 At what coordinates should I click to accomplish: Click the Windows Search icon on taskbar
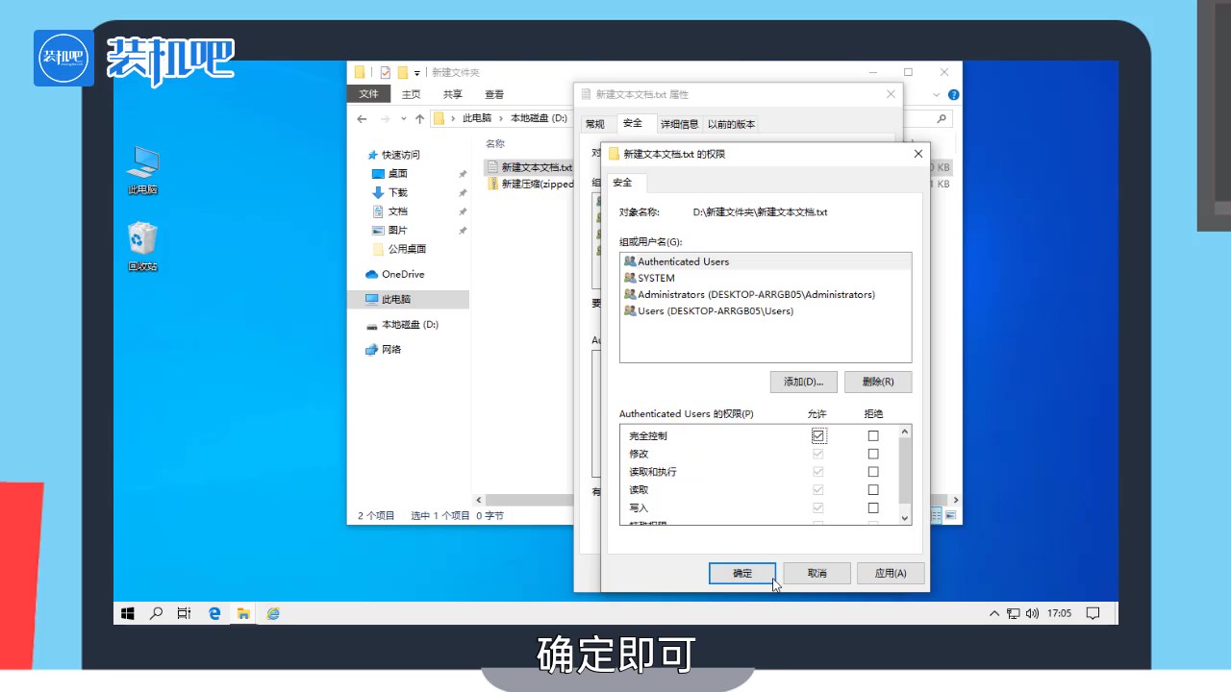pyautogui.click(x=156, y=613)
